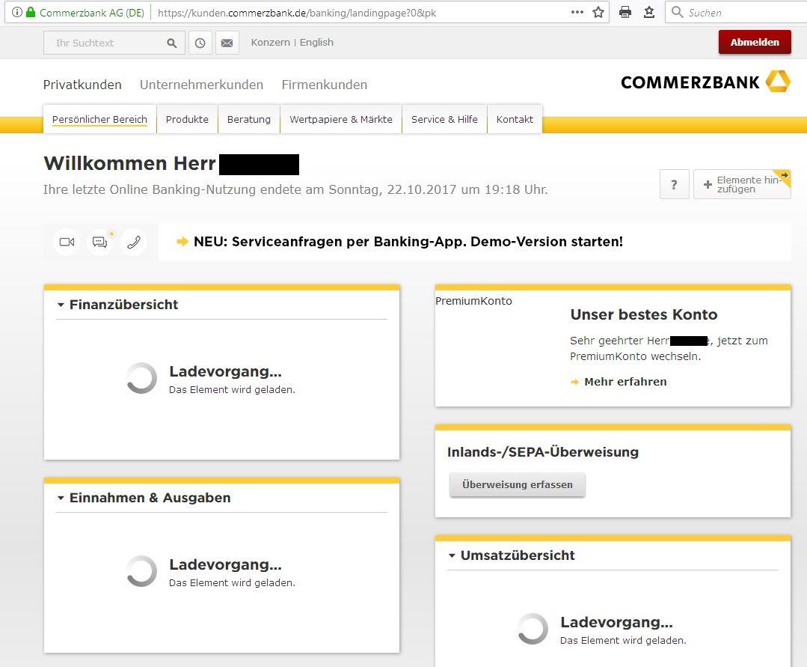
Task: Open the Produkte tab
Action: 187,120
